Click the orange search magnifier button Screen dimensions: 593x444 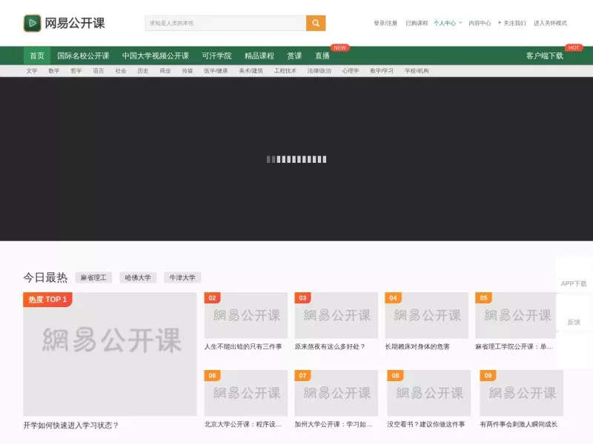click(316, 23)
